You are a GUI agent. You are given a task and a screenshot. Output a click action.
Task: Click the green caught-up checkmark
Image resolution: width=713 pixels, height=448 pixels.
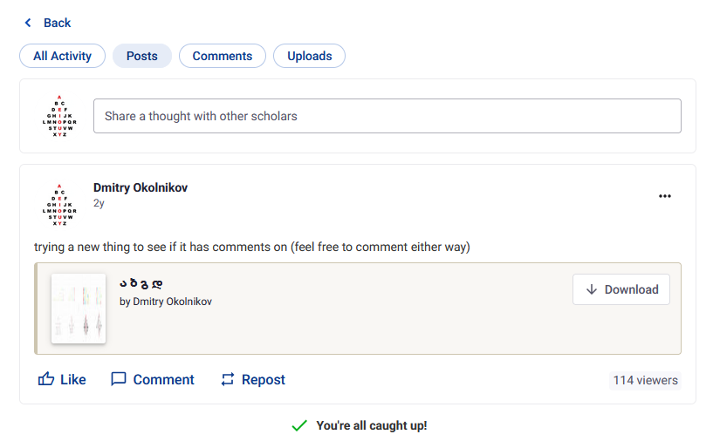pyautogui.click(x=299, y=425)
